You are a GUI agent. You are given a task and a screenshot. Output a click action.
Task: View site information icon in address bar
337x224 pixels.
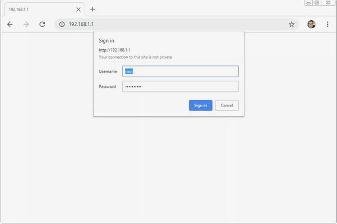[x=62, y=24]
